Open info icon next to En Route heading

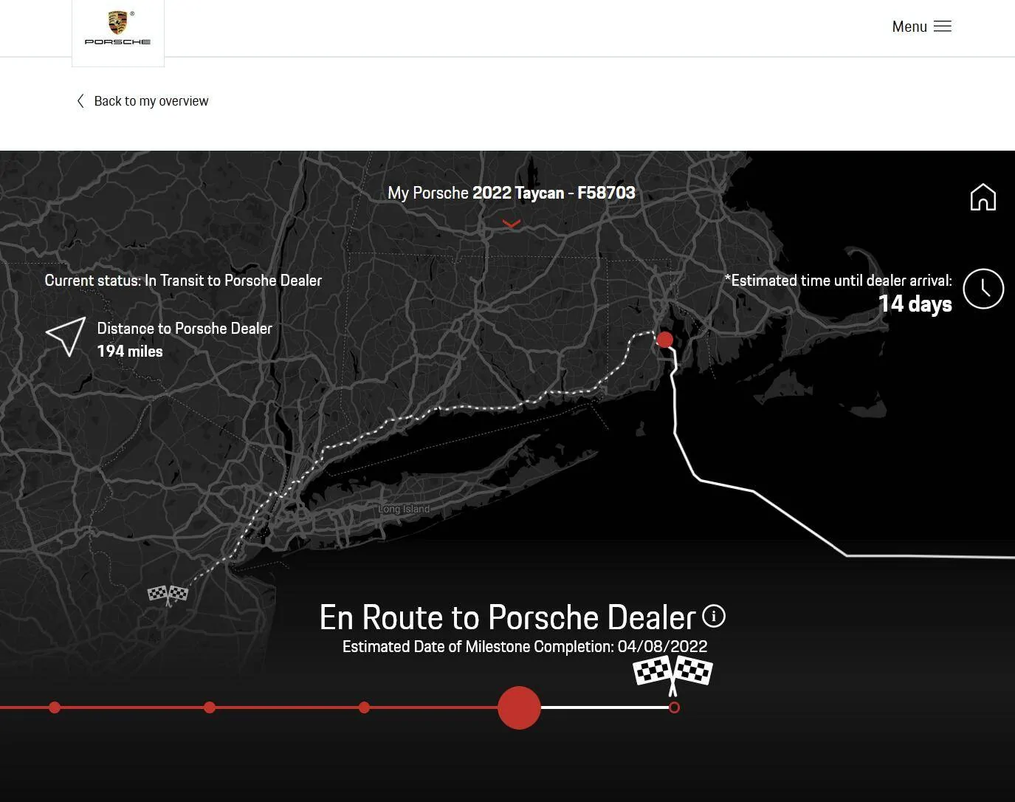[x=714, y=616]
